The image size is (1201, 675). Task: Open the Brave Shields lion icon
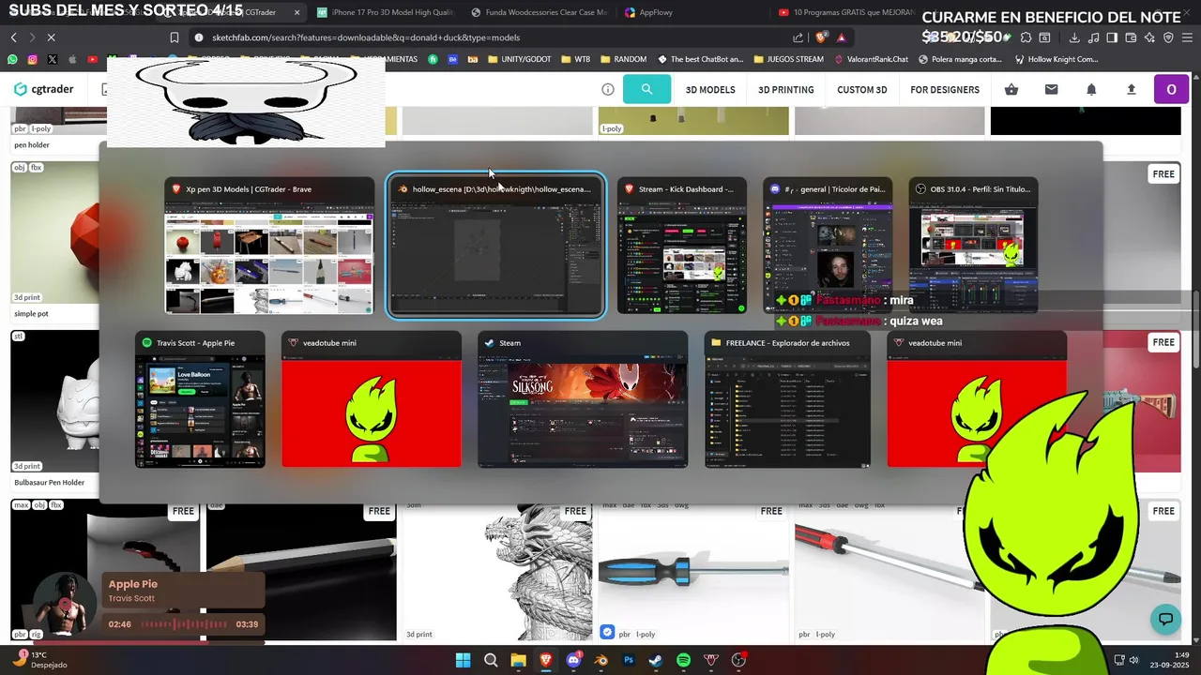[821, 37]
